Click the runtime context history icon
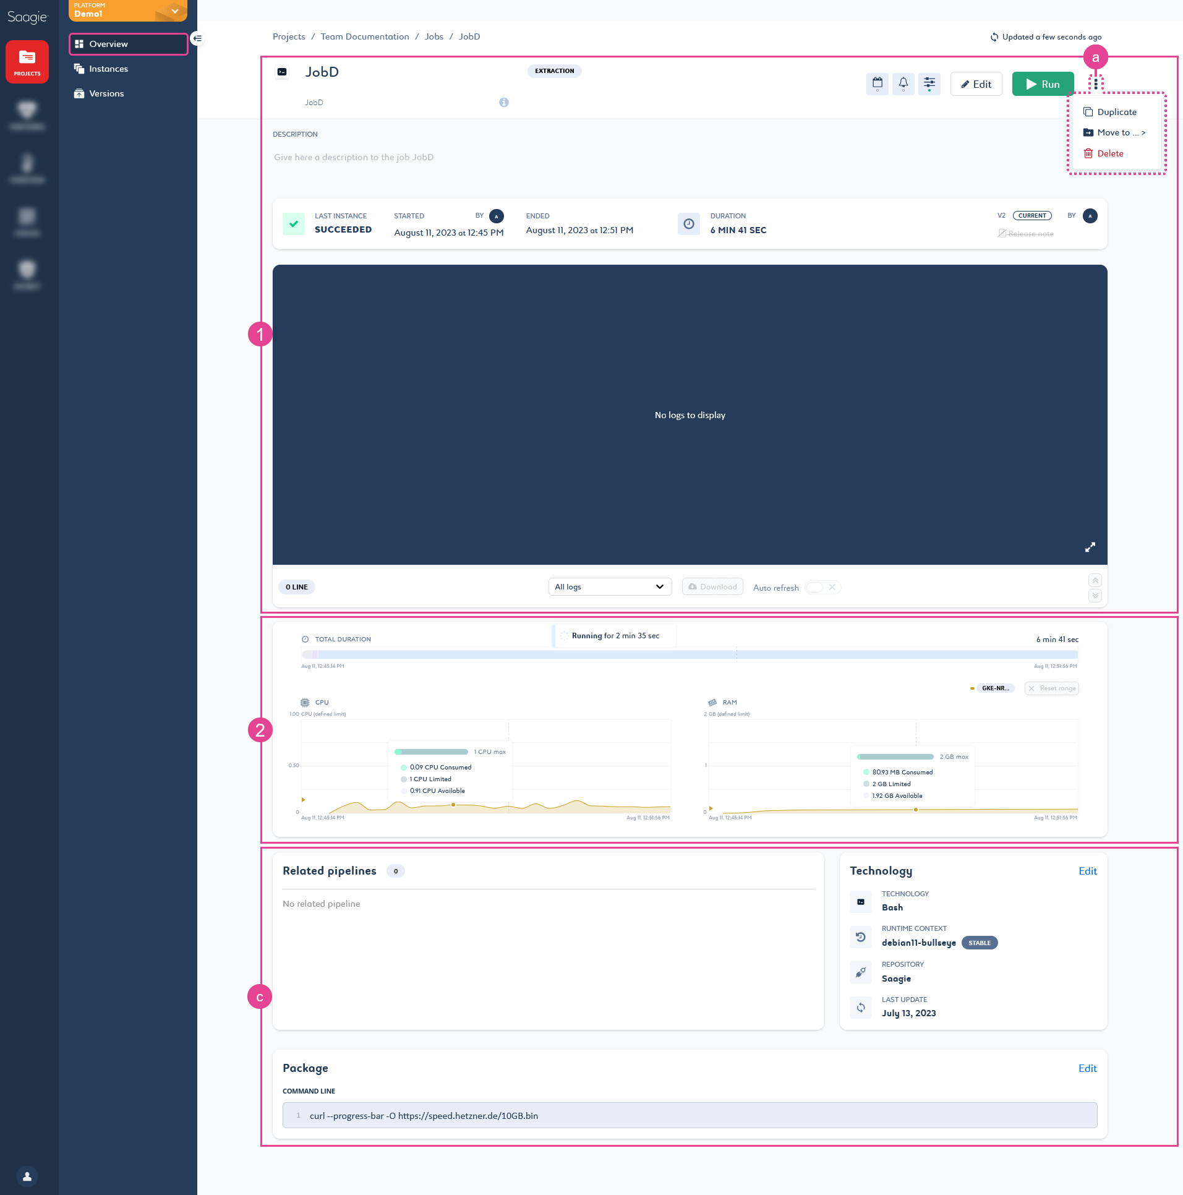1183x1195 pixels. click(x=860, y=937)
